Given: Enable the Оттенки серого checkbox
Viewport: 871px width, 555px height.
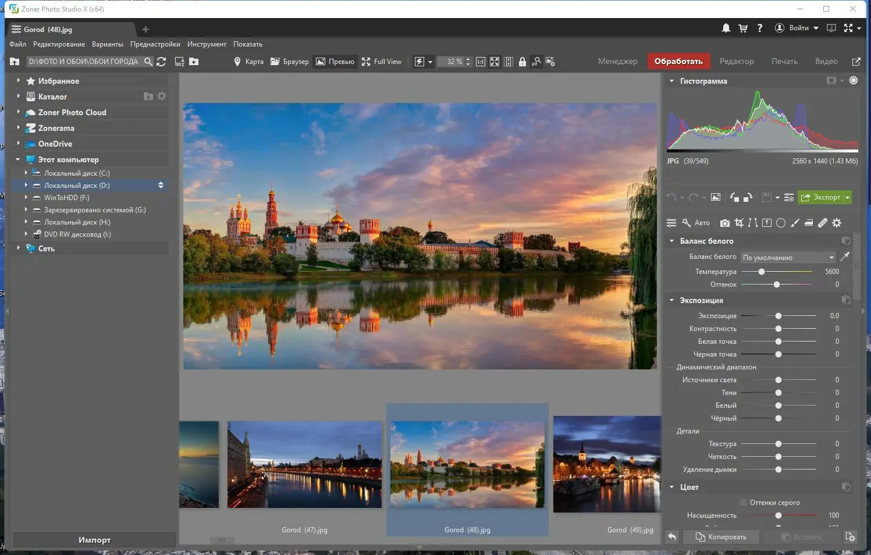Looking at the screenshot, I should click(x=744, y=503).
